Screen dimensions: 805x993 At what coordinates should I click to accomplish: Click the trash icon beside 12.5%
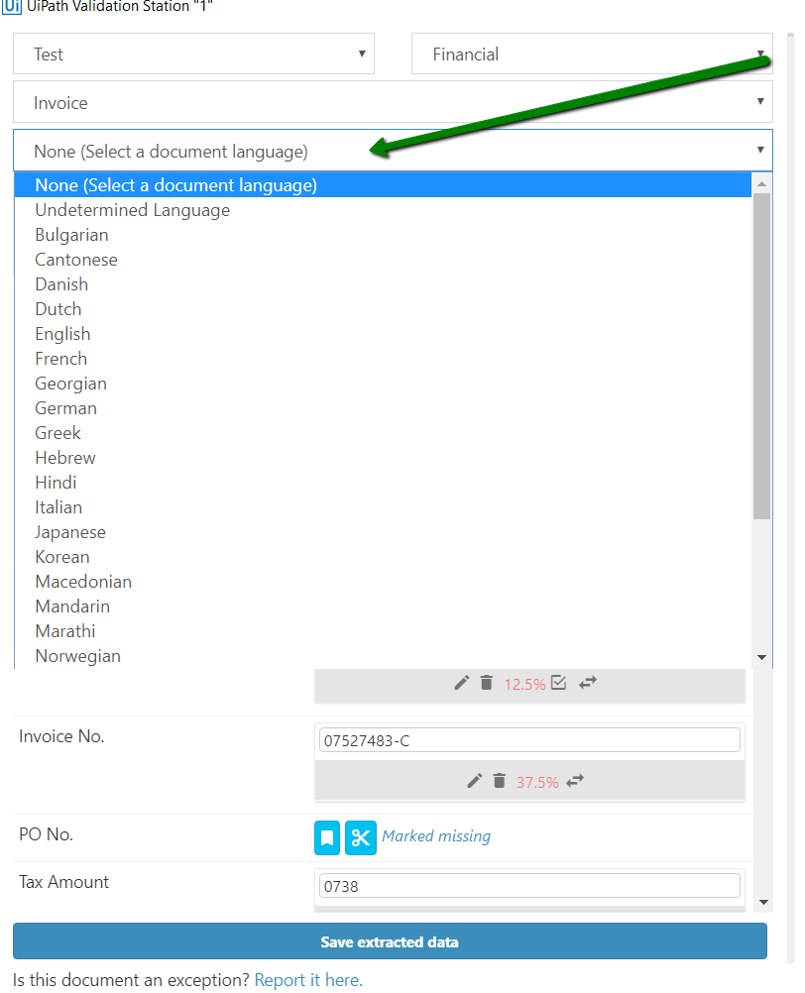[487, 683]
